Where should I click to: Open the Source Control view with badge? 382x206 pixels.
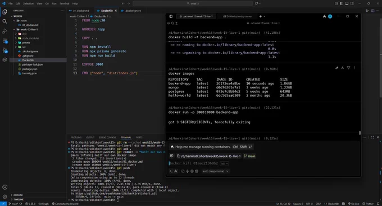click(x=4, y=50)
